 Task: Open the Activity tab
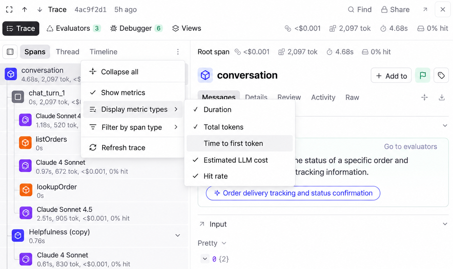point(323,97)
